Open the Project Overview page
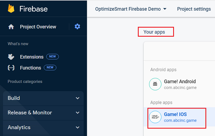215x136 pixels. pos(38,27)
